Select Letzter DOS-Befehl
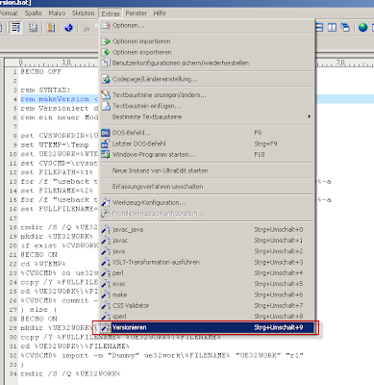Image resolution: width=374 pixels, height=385 pixels. pos(208,143)
